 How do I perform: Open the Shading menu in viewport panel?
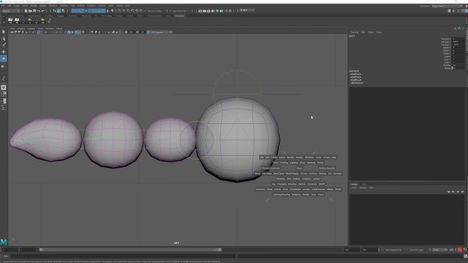coord(21,29)
